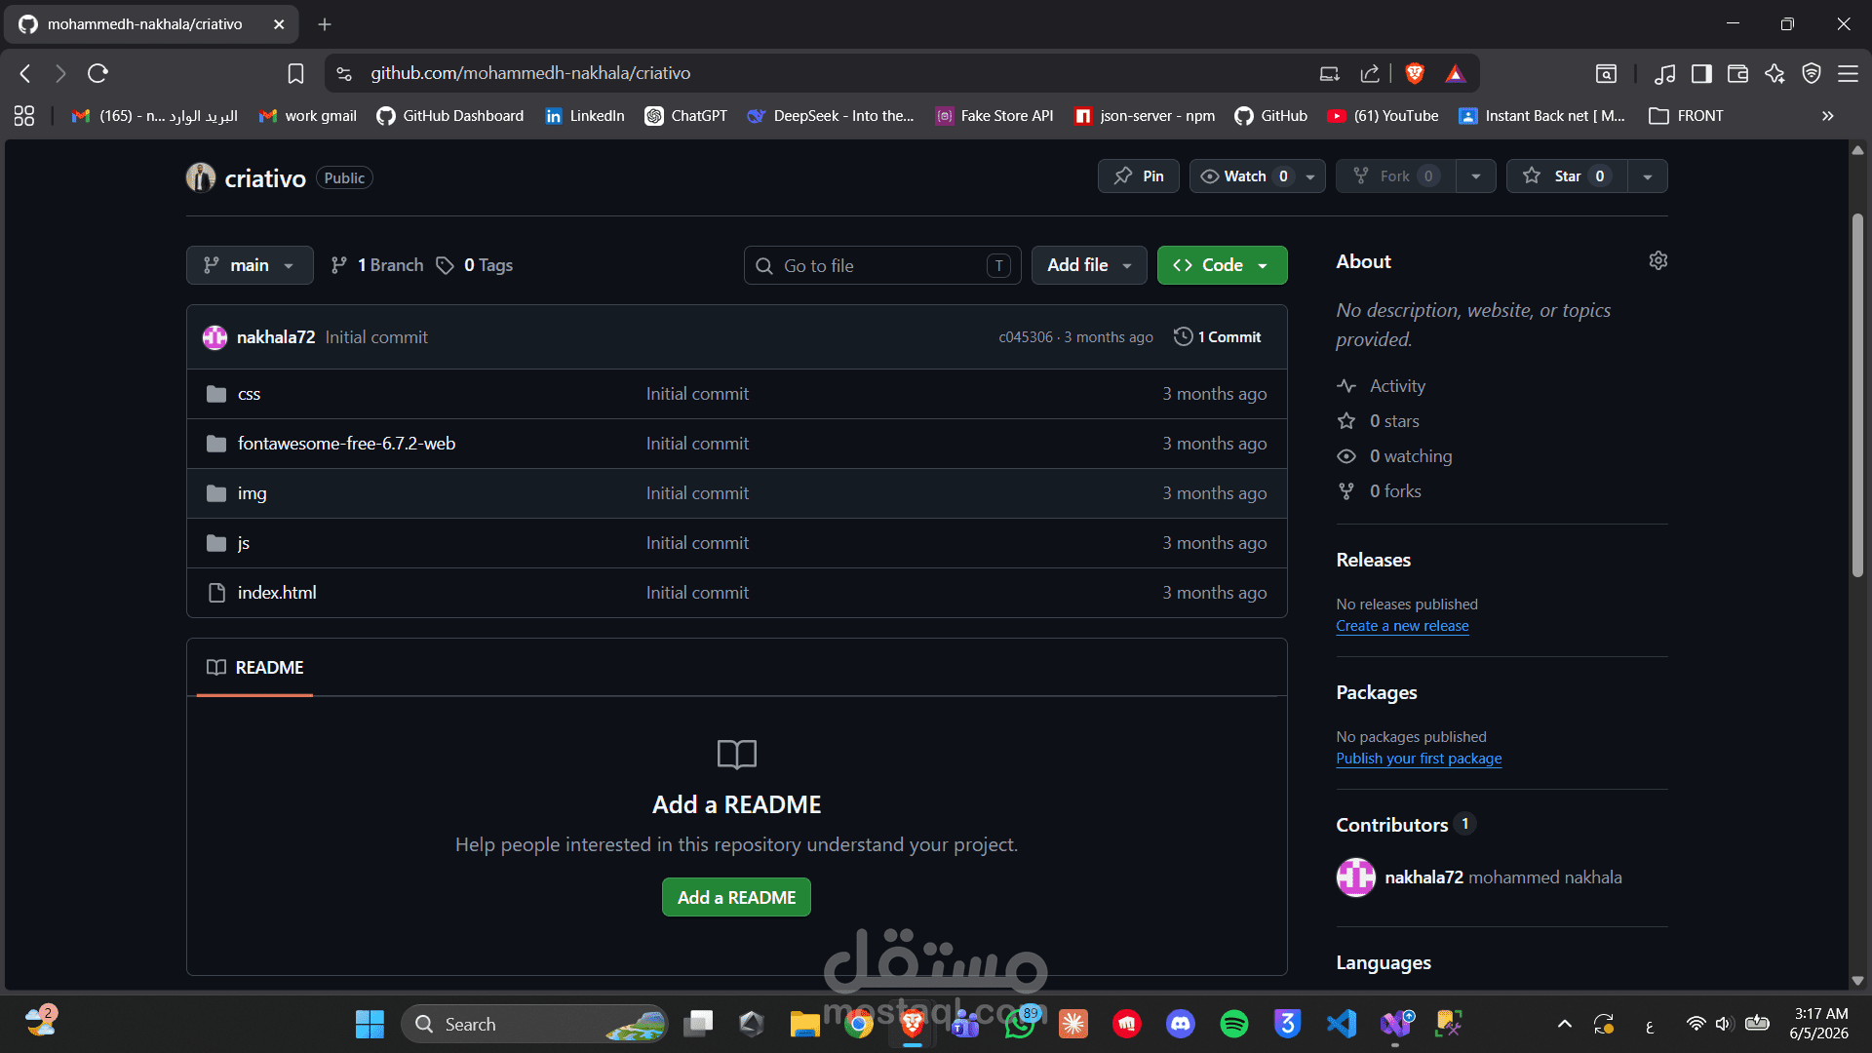Click the Brave Shields lion icon
The width and height of the screenshot is (1872, 1053).
tap(1415, 73)
